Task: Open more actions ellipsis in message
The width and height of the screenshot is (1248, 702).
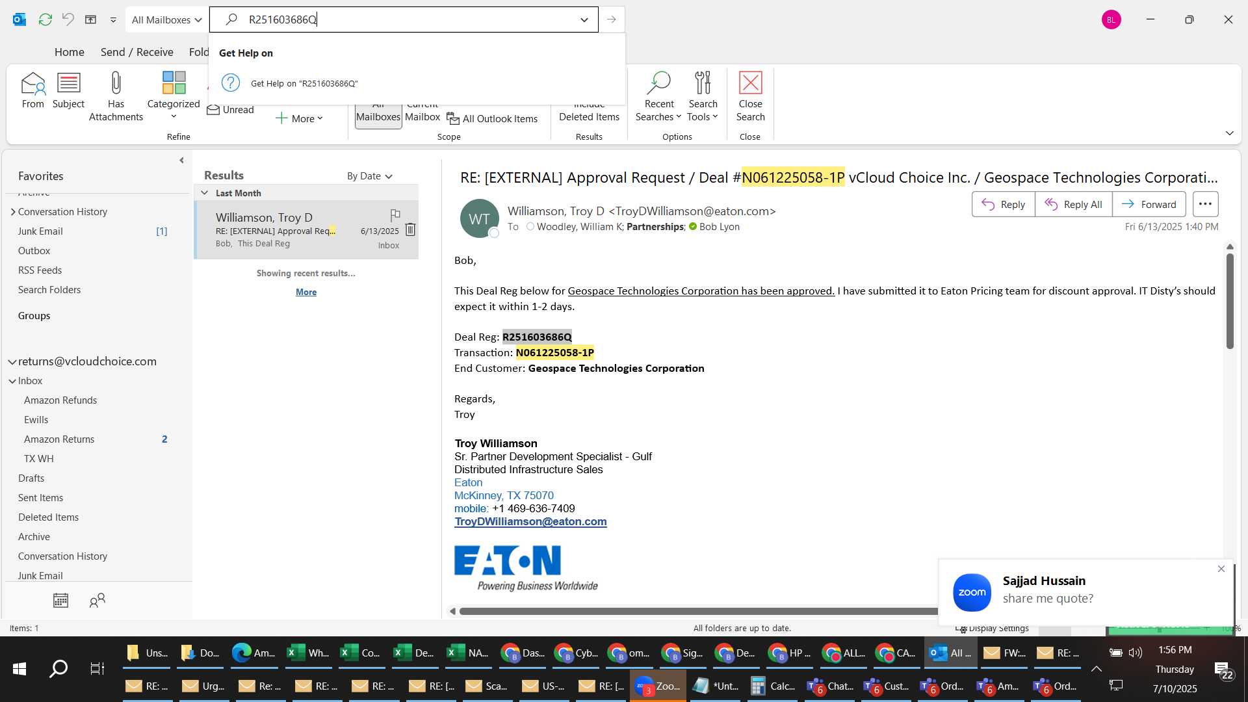Action: pos(1205,204)
